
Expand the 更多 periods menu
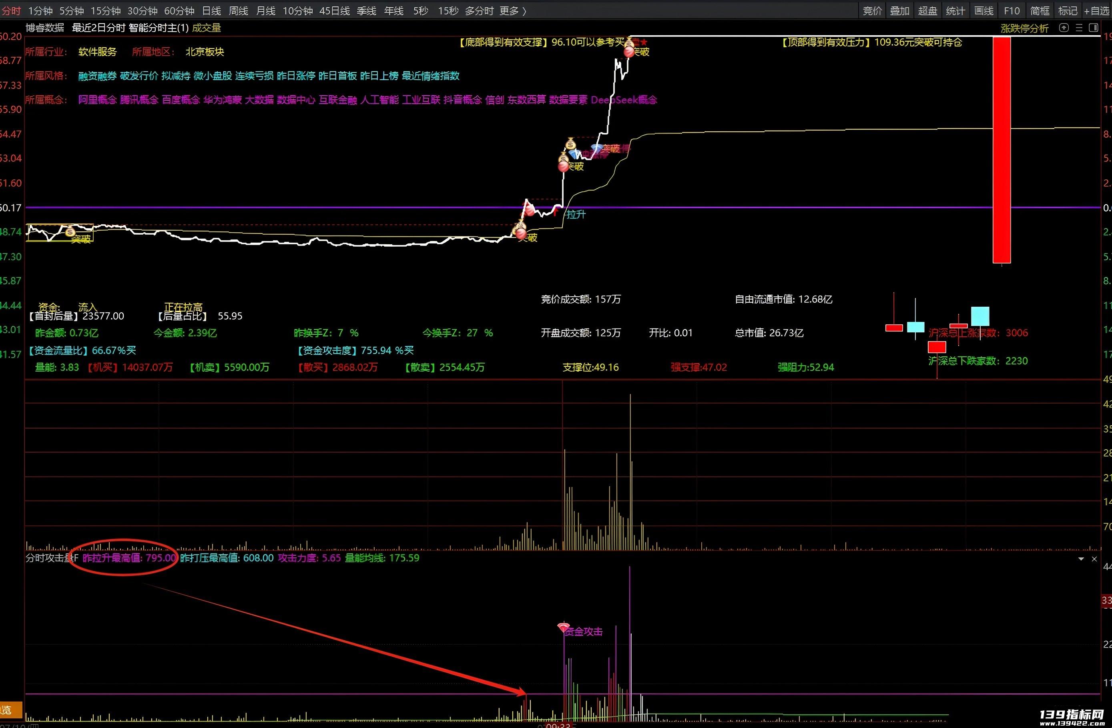(512, 11)
